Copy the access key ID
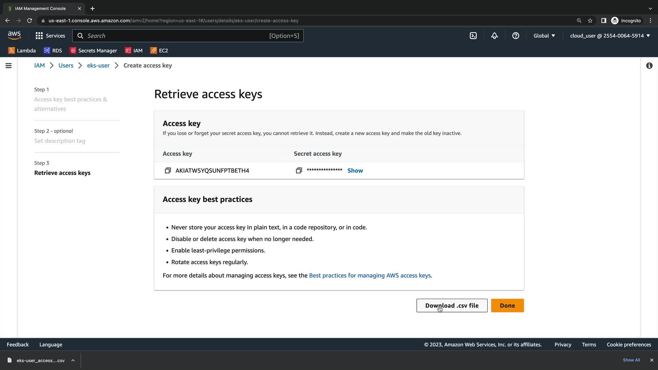658x370 pixels. [168, 171]
